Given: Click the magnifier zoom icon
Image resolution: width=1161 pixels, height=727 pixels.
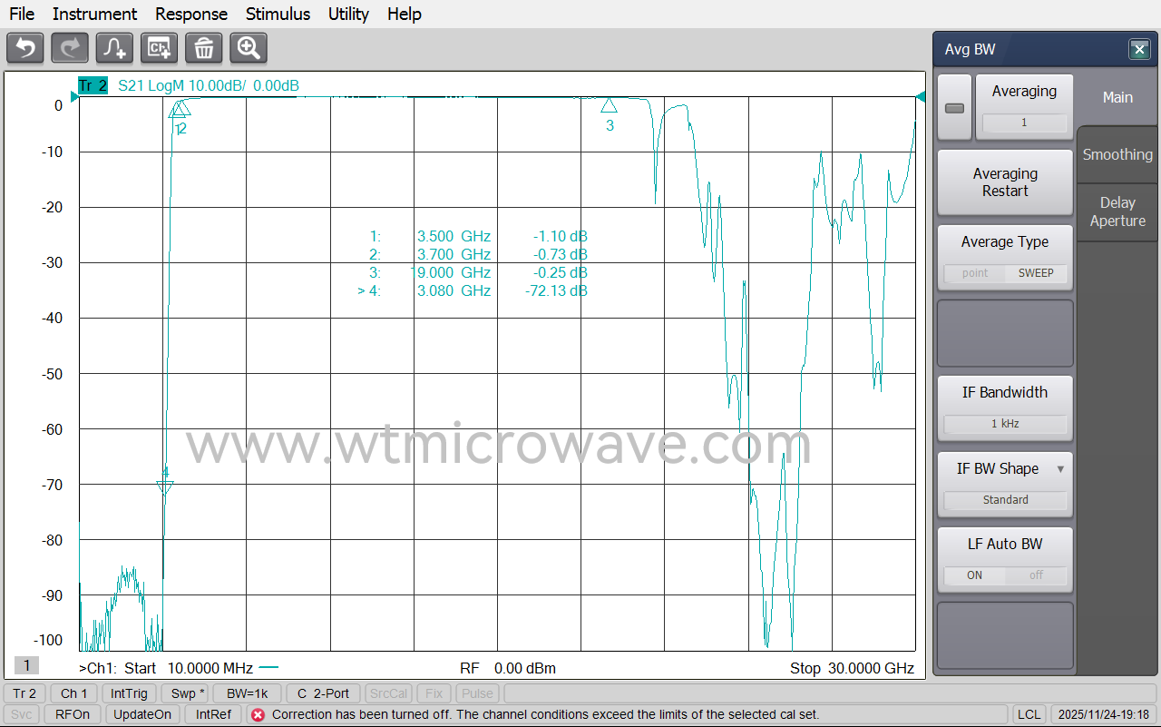Looking at the screenshot, I should 249,48.
